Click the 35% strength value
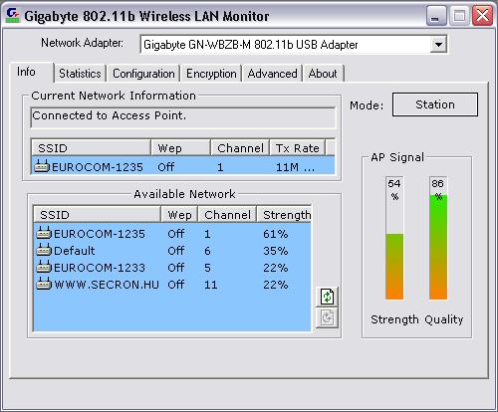 (x=276, y=251)
